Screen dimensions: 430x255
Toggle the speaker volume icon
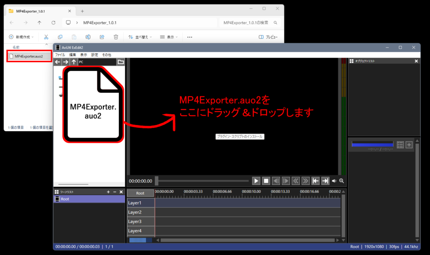point(334,181)
